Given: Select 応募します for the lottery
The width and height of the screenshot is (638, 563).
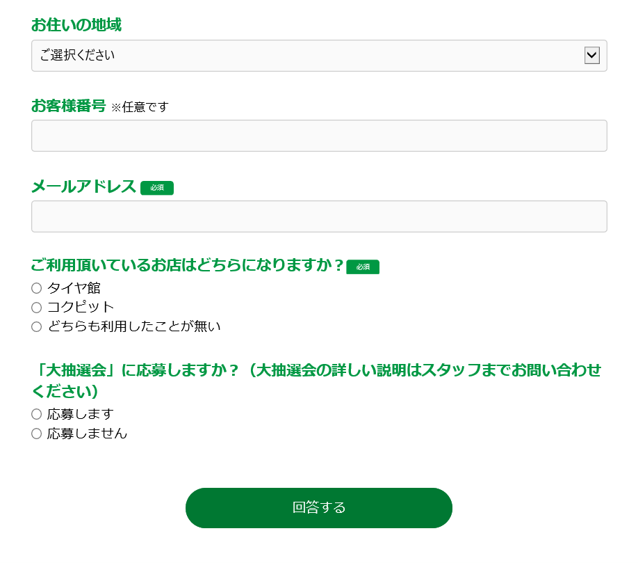Looking at the screenshot, I should pyautogui.click(x=37, y=414).
